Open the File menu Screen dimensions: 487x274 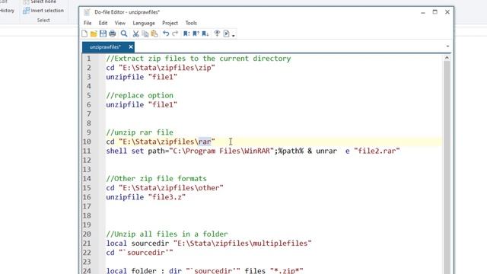(x=88, y=23)
